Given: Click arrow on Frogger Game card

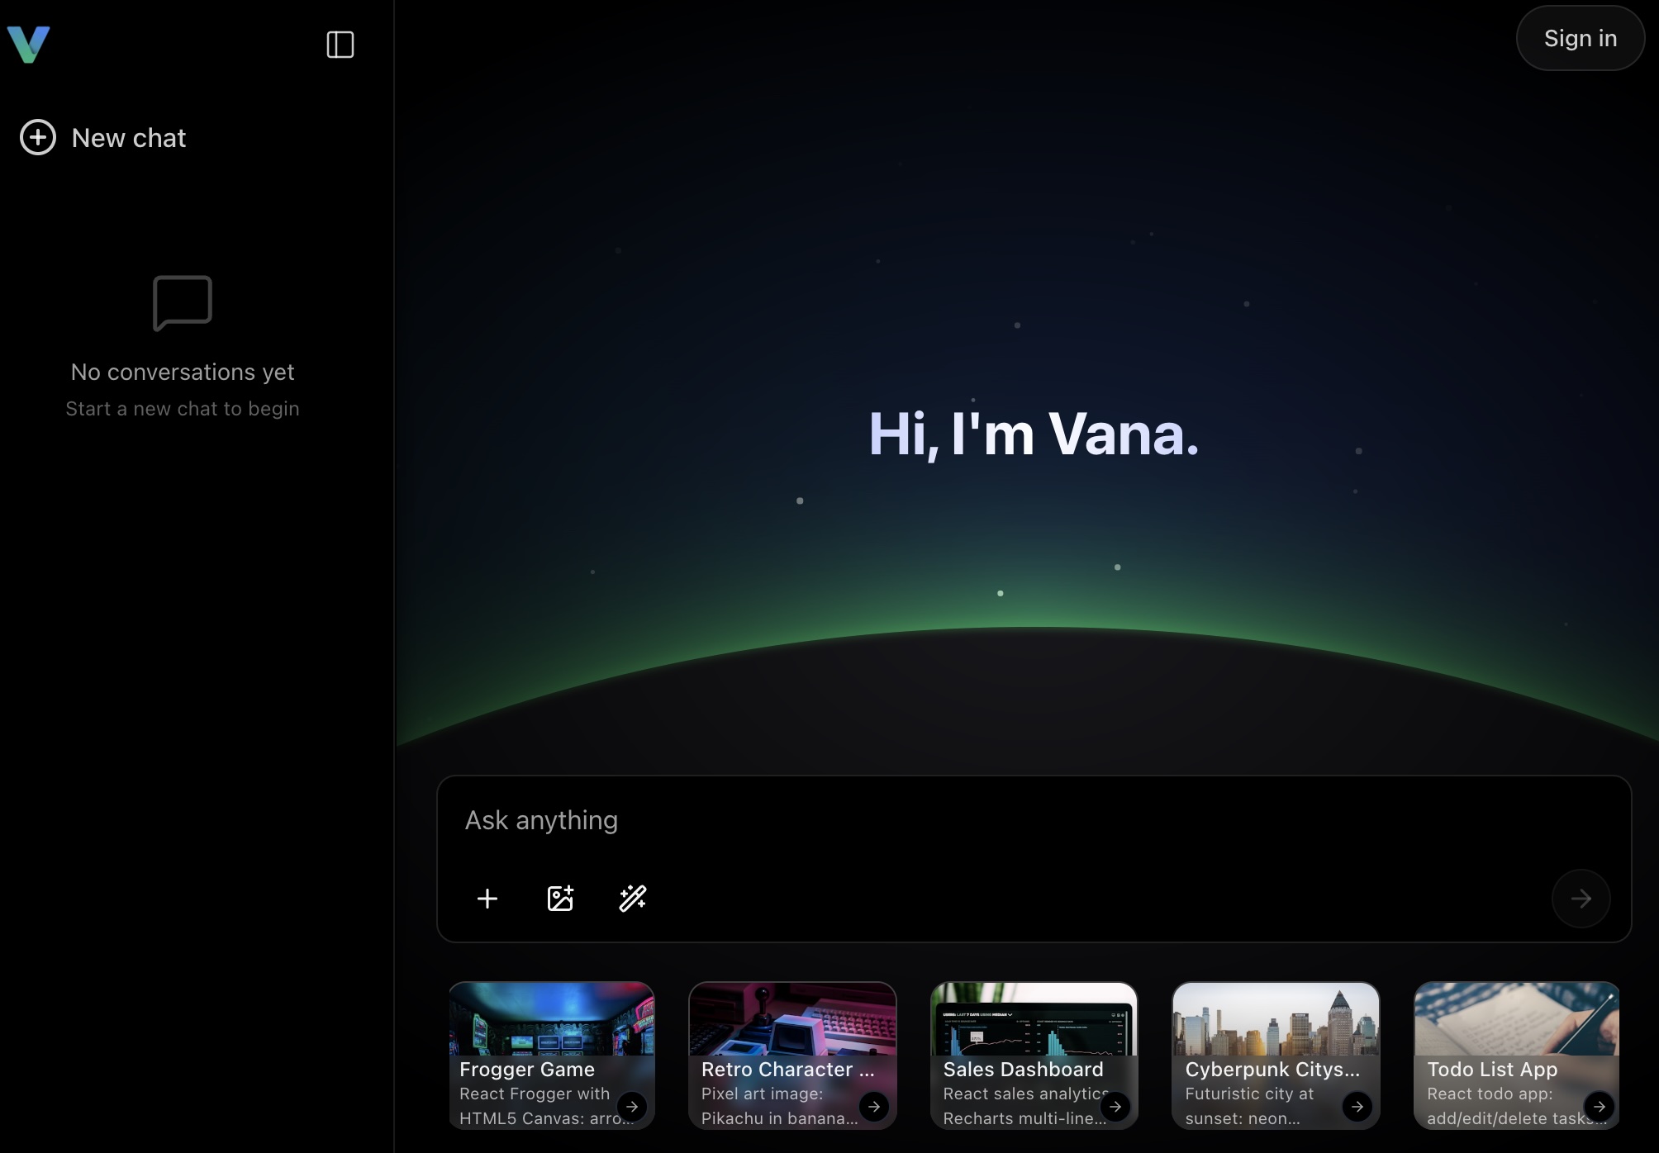Looking at the screenshot, I should click(x=632, y=1107).
